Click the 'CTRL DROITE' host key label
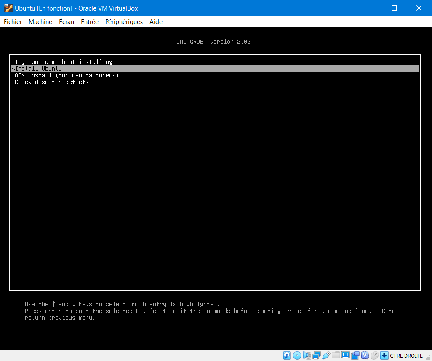The image size is (432, 361). click(406, 356)
